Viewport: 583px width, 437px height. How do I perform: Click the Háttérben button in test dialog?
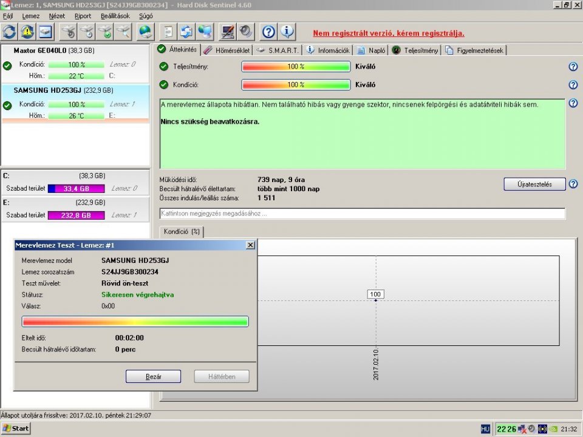coord(222,376)
